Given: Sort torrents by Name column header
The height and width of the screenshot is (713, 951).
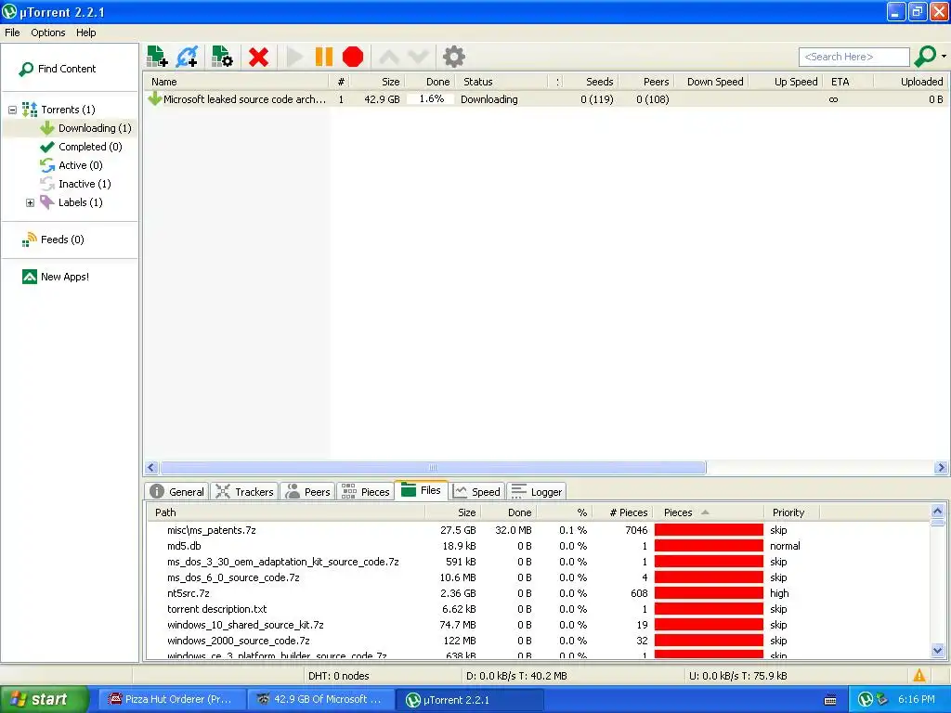Looking at the screenshot, I should click(163, 82).
